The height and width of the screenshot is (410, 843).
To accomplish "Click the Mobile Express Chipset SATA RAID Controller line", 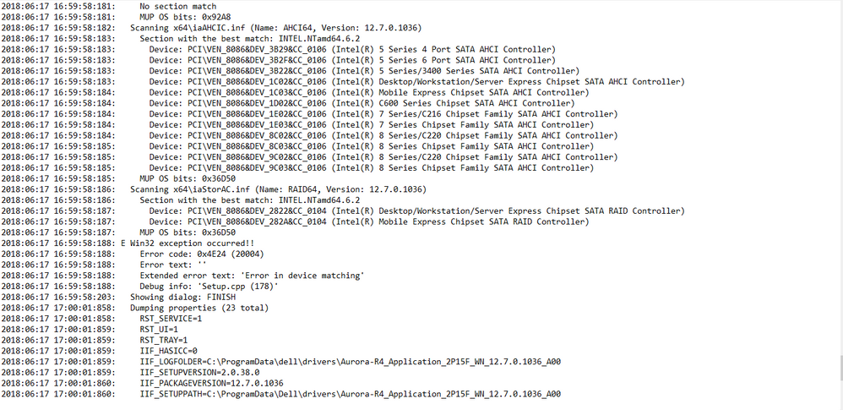I will coord(295,221).
